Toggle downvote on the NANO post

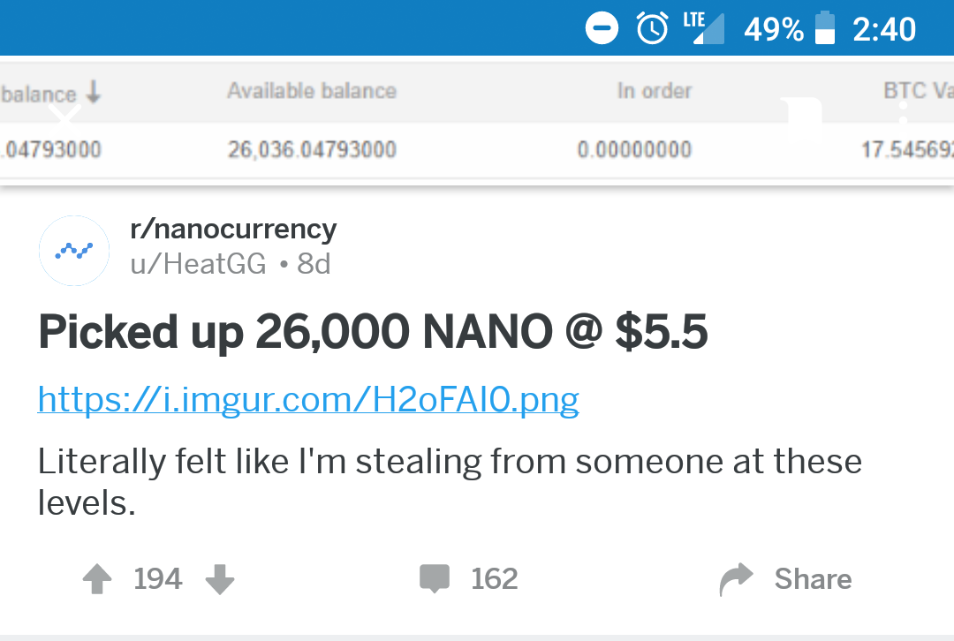click(x=219, y=578)
